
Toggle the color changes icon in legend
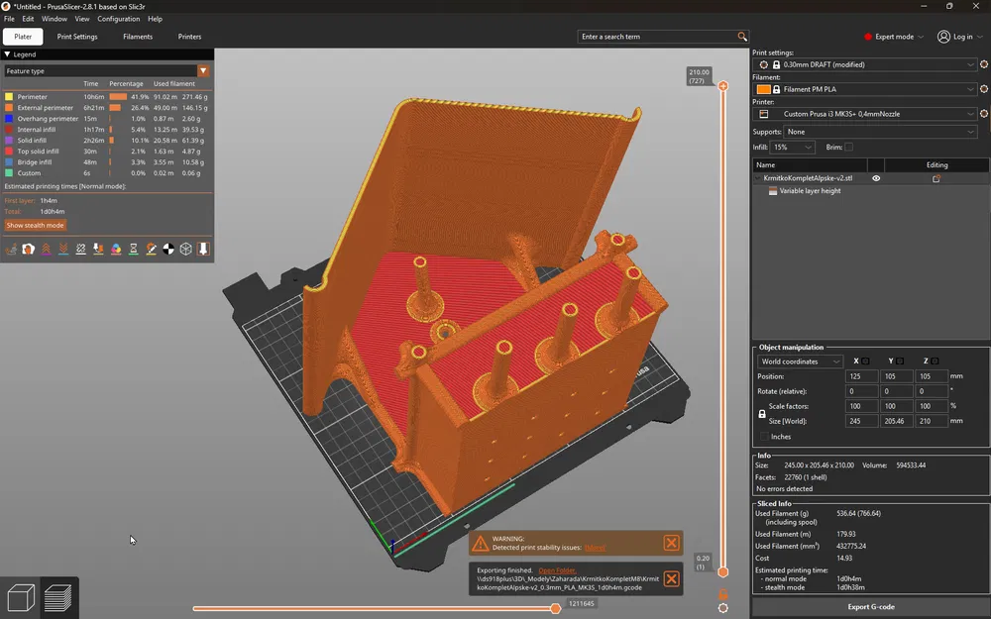116,250
